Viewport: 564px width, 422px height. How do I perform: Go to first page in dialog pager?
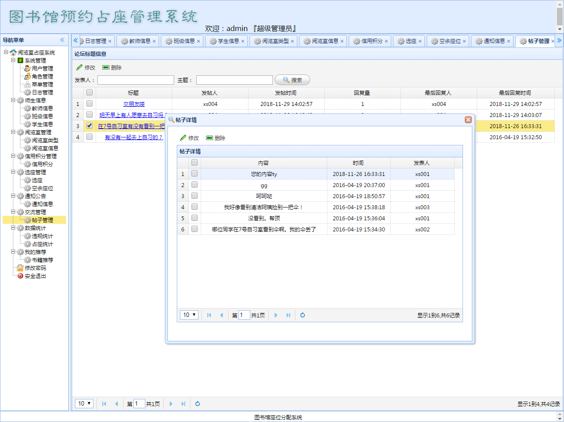[x=209, y=315]
